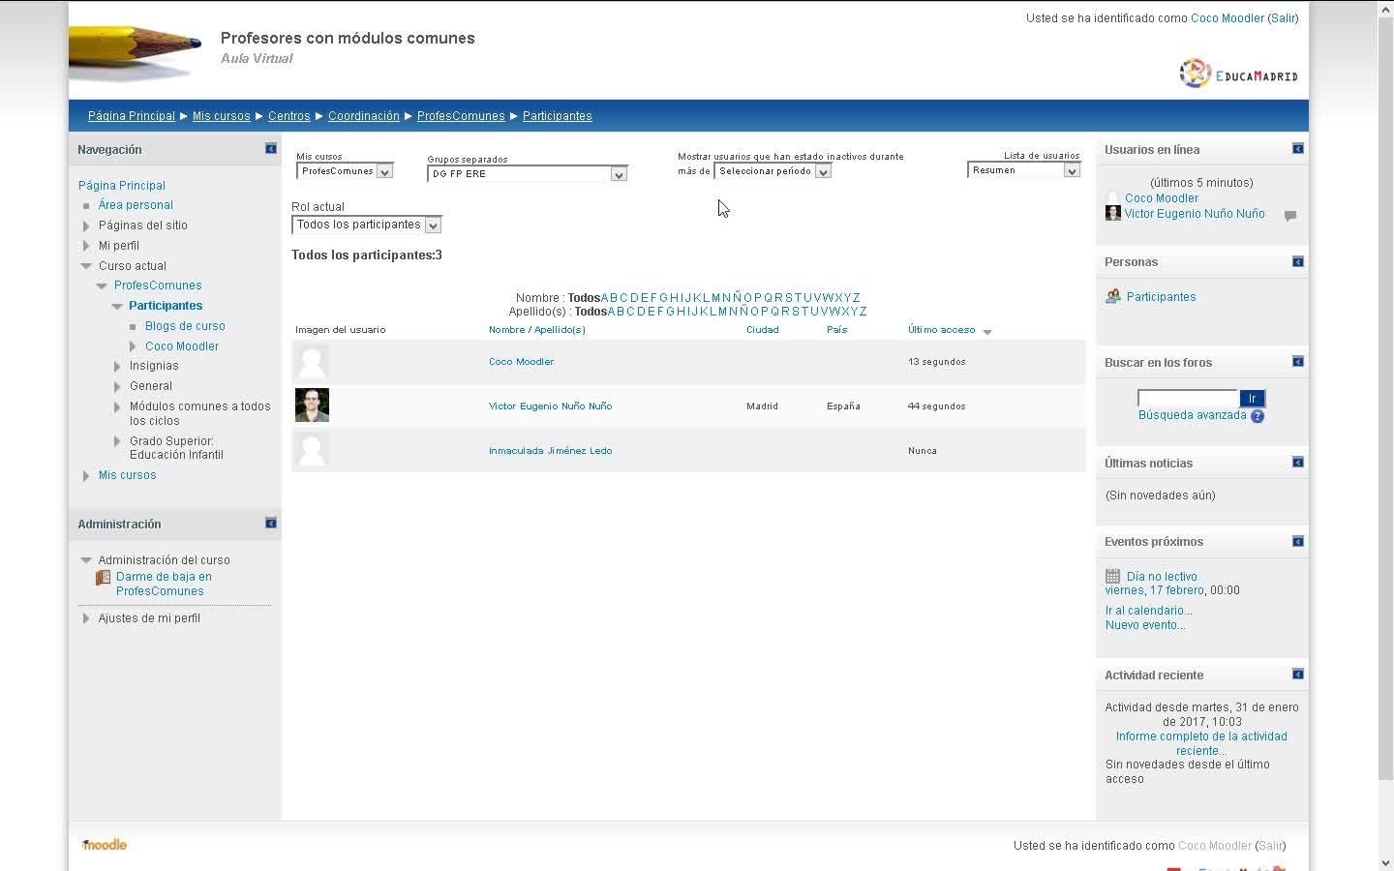
Task: Click the EducaMadrid logo
Action: 1238,74
